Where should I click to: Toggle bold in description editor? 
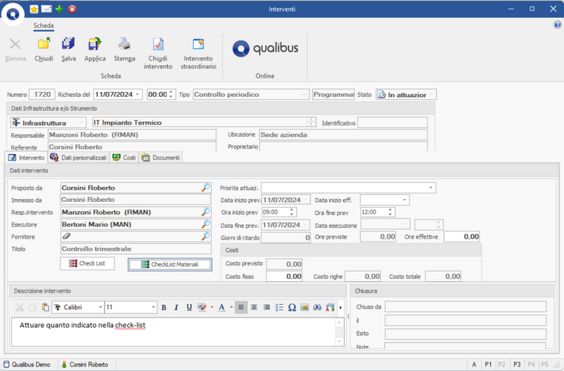click(164, 307)
